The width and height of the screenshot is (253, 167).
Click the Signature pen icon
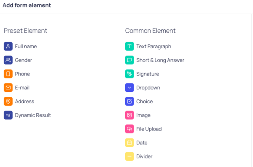(x=129, y=74)
